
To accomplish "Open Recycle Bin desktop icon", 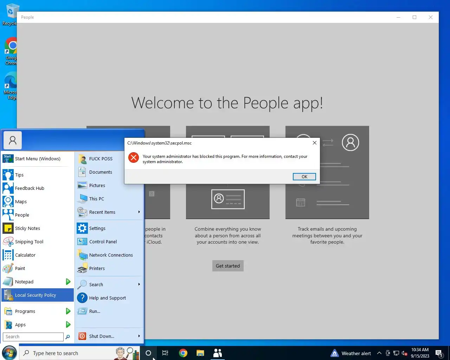I will click(x=10, y=15).
